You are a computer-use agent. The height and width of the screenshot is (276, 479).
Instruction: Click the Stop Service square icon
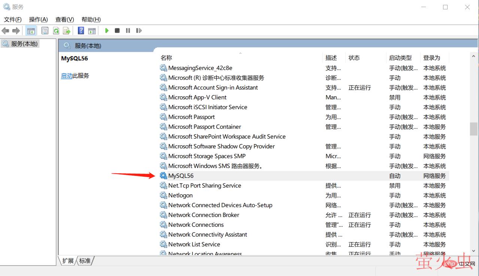coord(117,31)
